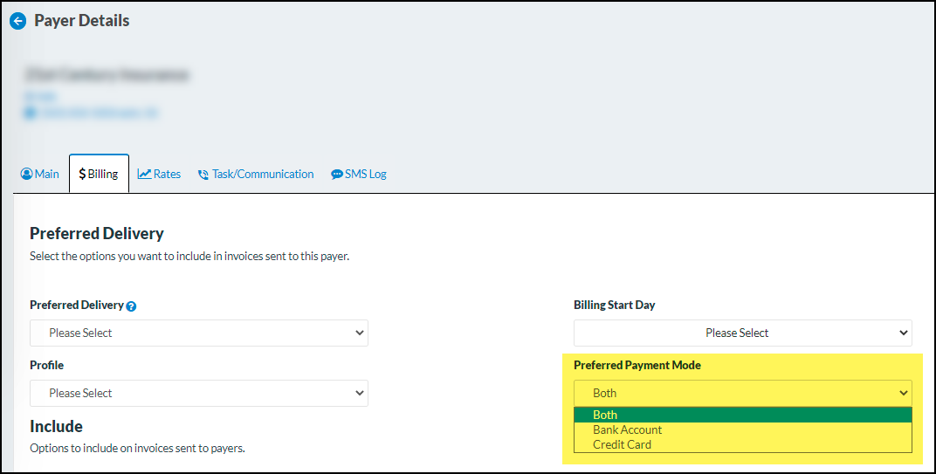This screenshot has height=474, width=936.
Task: Click the back arrow beside Payer Details
Action: coord(17,21)
